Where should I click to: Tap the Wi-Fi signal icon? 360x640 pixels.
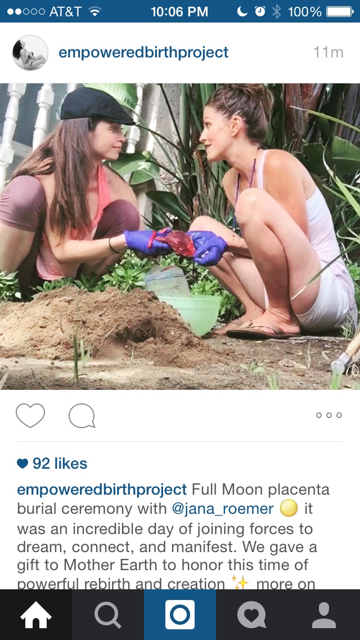click(x=94, y=12)
